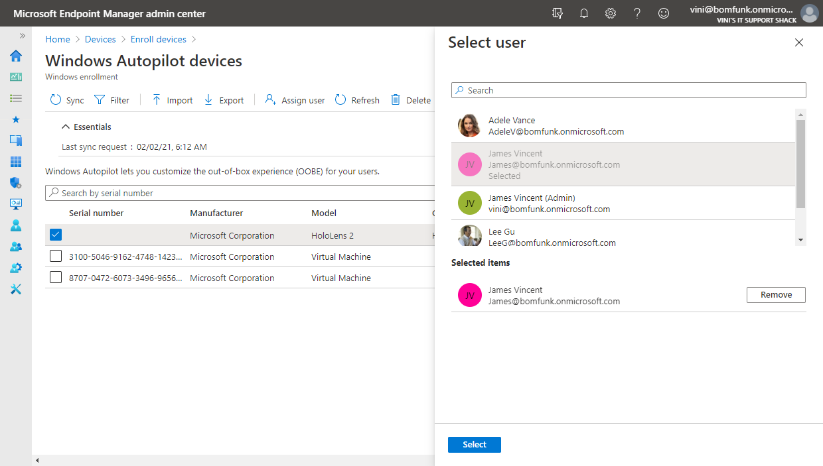Open notifications bell icon

(x=584, y=13)
